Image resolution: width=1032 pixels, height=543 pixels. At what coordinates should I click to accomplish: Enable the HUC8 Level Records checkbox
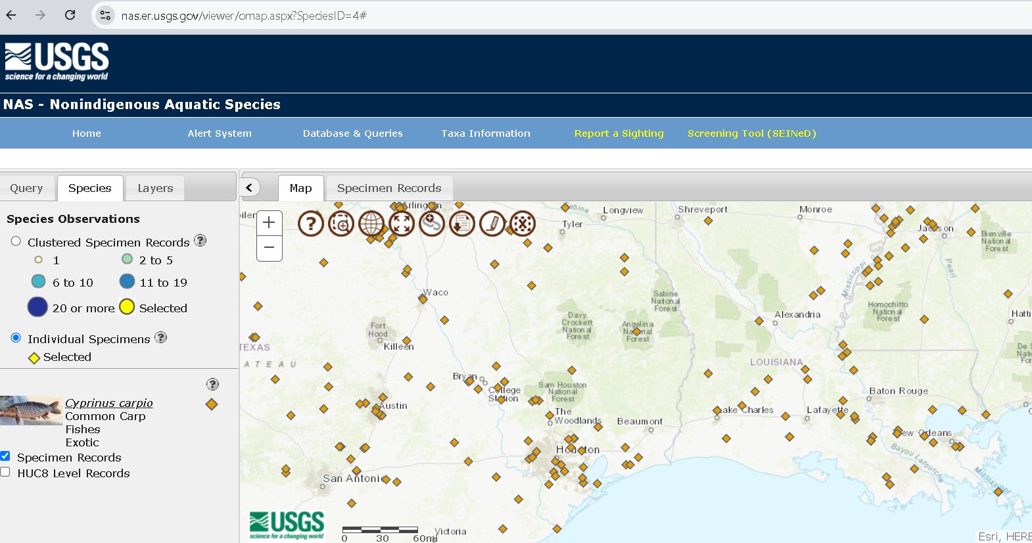coord(5,472)
